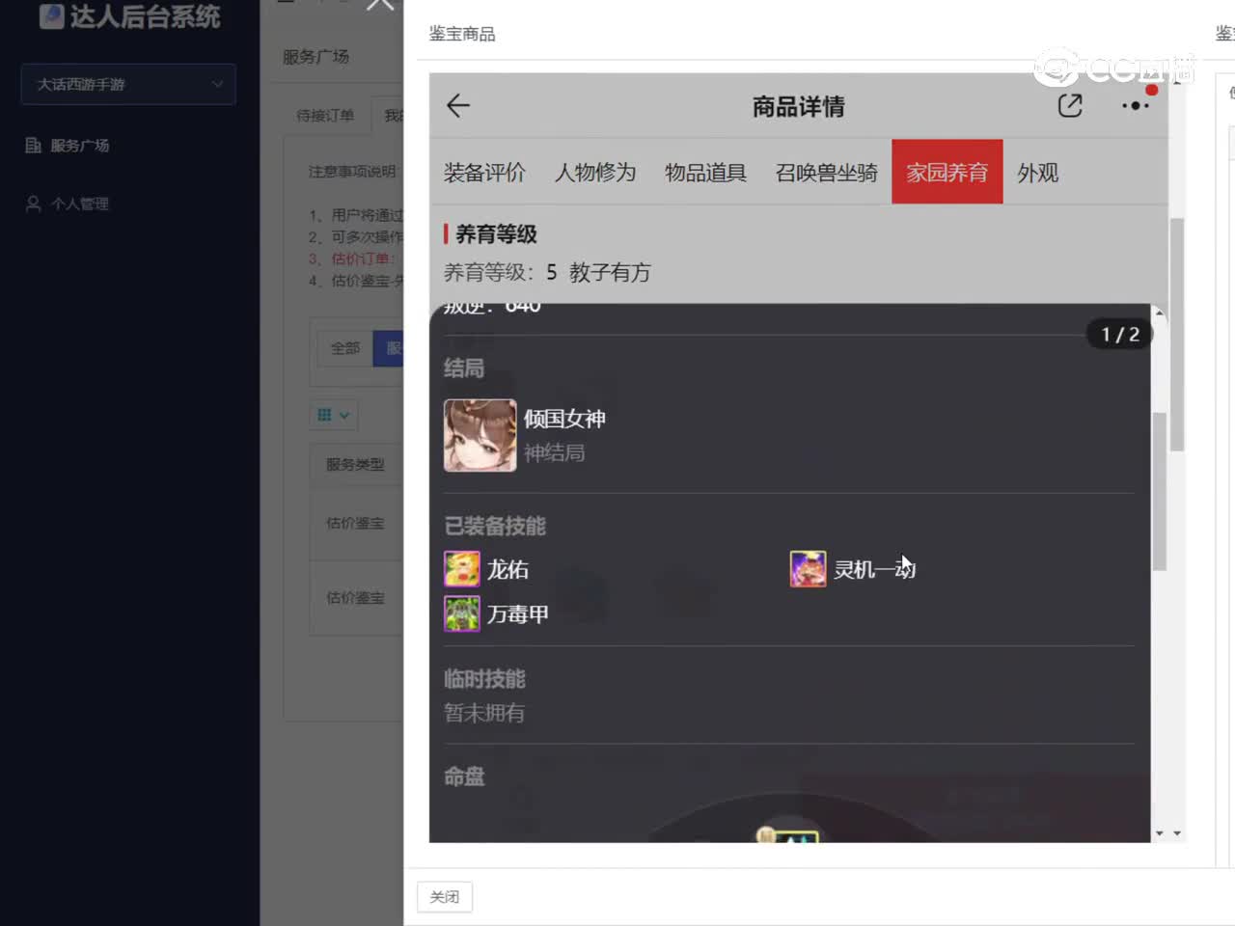The image size is (1235, 926).
Task: Switch to the 待接订单 tab
Action: tap(325, 116)
